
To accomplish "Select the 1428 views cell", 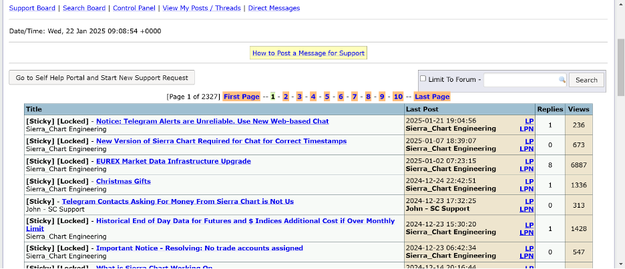I will tap(579, 228).
